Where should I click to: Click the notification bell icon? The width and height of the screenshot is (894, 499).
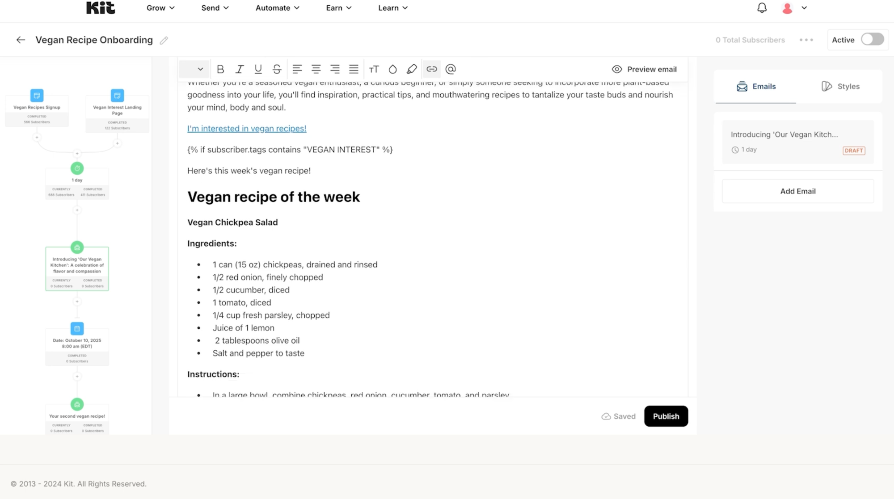click(x=762, y=8)
